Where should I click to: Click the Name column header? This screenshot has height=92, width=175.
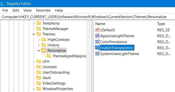coord(124,24)
